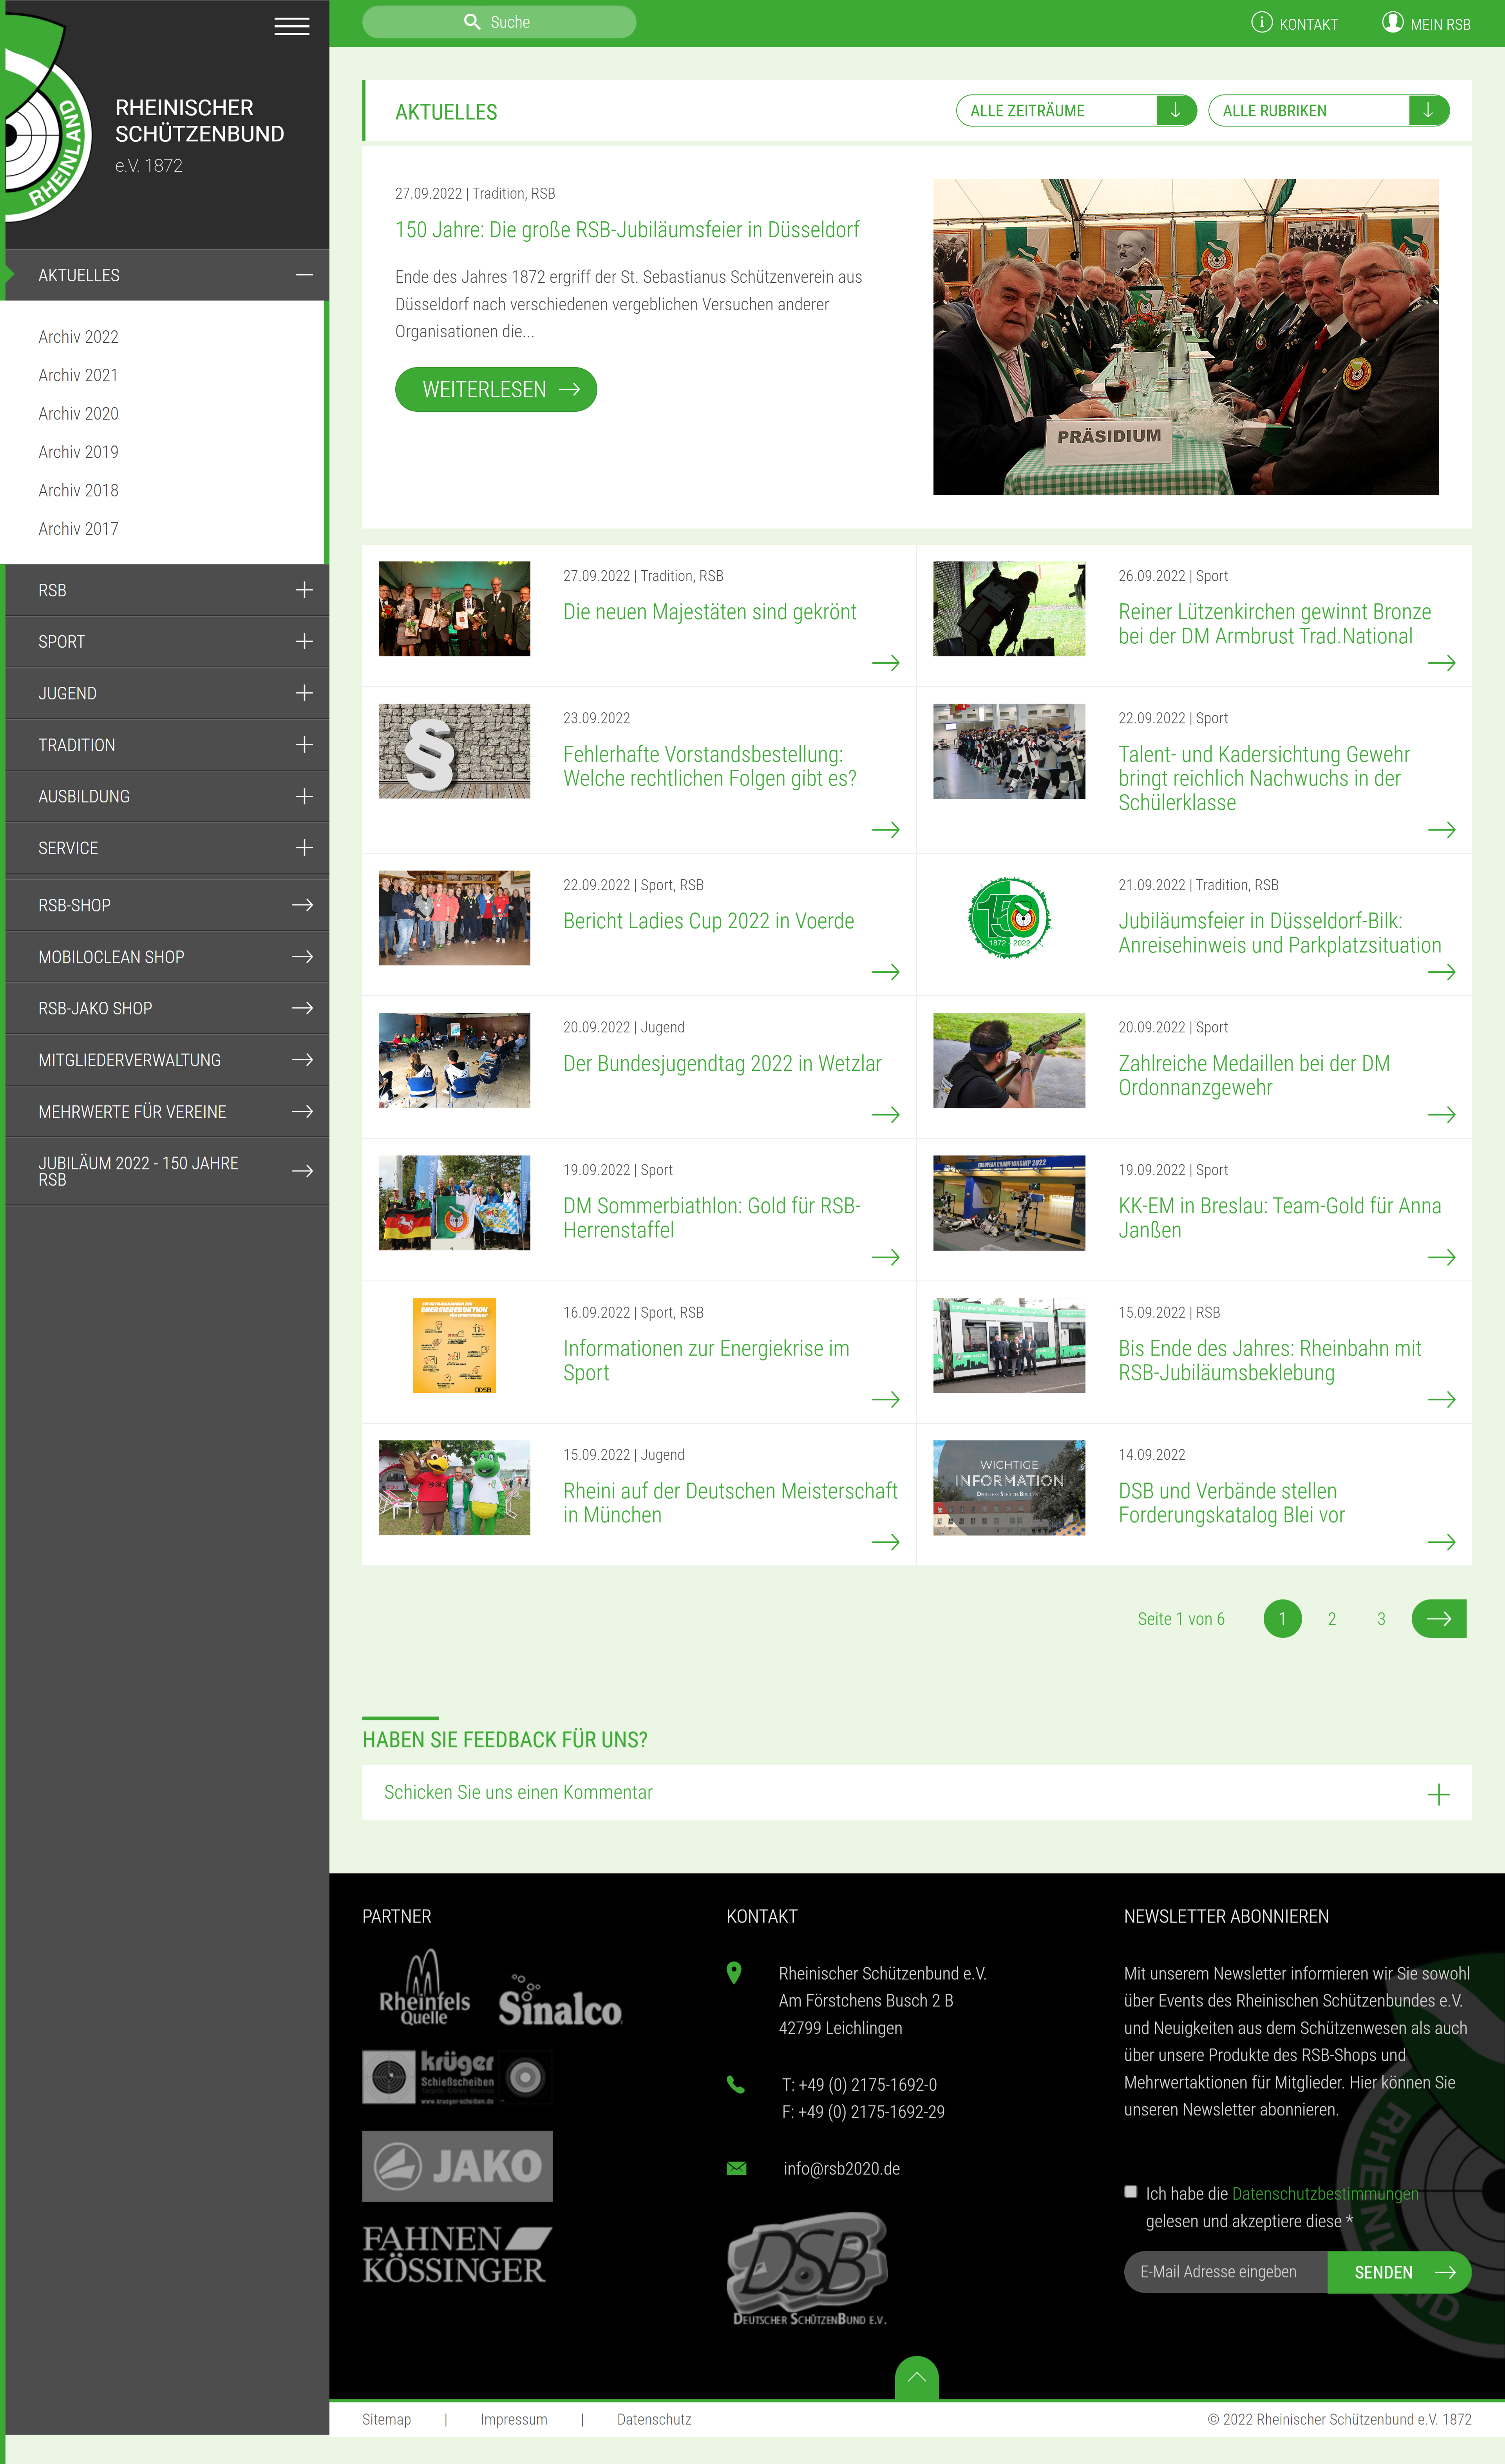Click arrow on DSB Forderungskatalog Blei article

1441,1542
